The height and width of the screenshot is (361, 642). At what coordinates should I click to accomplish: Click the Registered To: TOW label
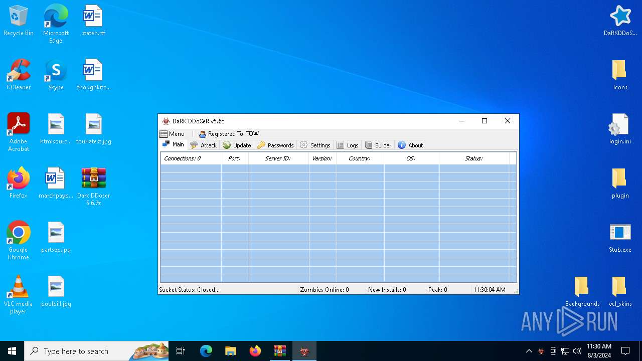[x=229, y=134]
